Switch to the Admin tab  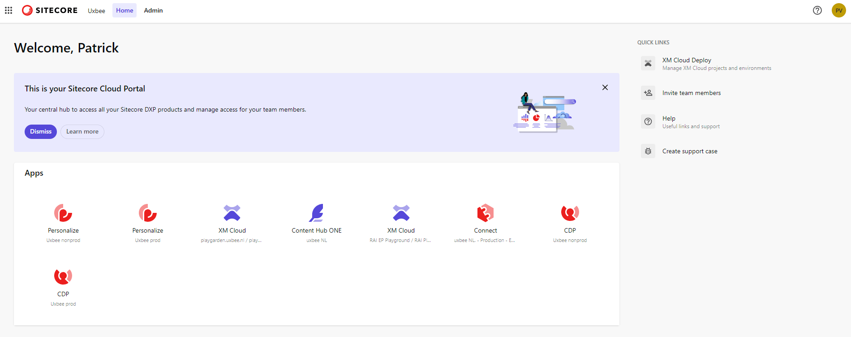153,10
